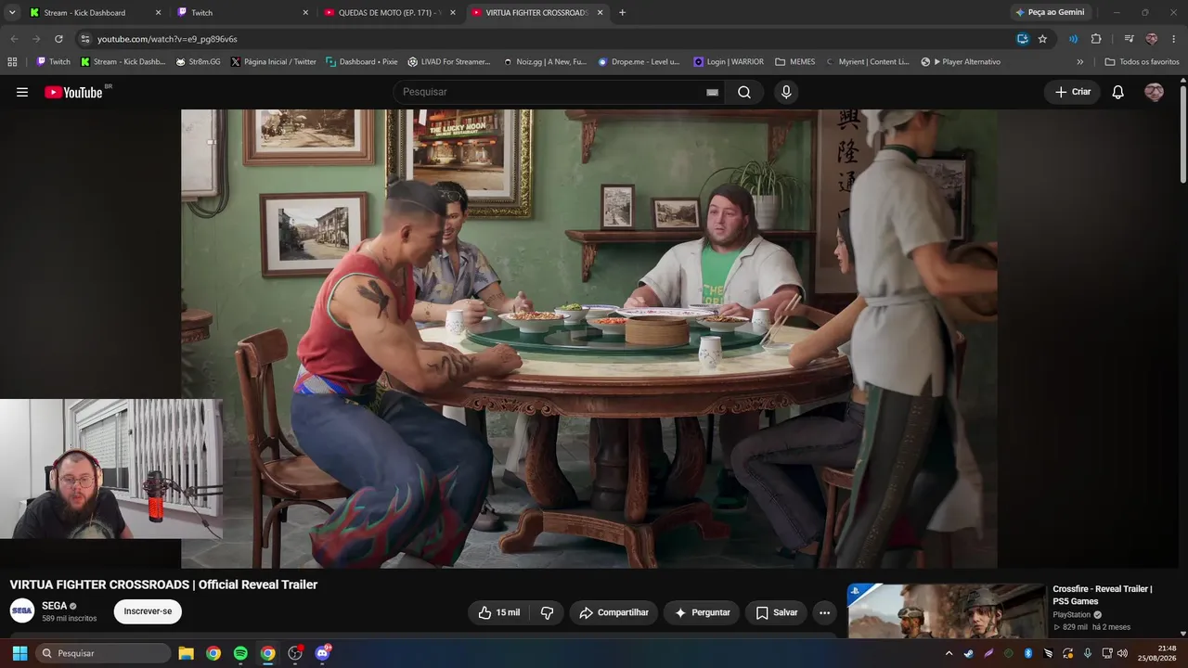Click Peça ao Gemini button
The height and width of the screenshot is (668, 1188).
pyautogui.click(x=1050, y=12)
